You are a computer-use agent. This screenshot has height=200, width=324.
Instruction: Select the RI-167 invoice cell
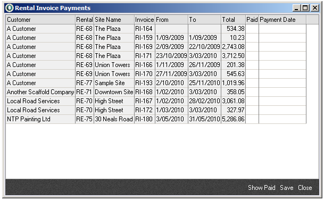[145, 101]
